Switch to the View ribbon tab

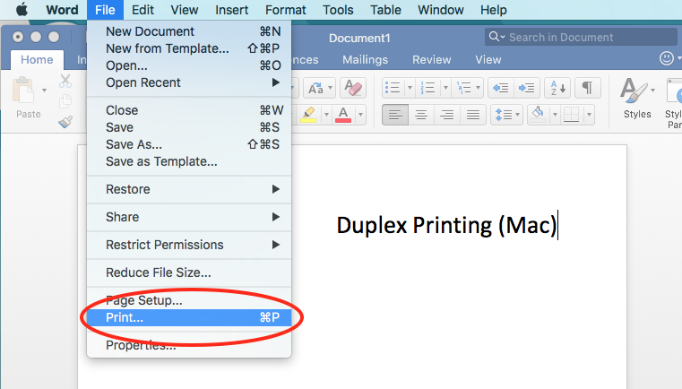tap(488, 60)
